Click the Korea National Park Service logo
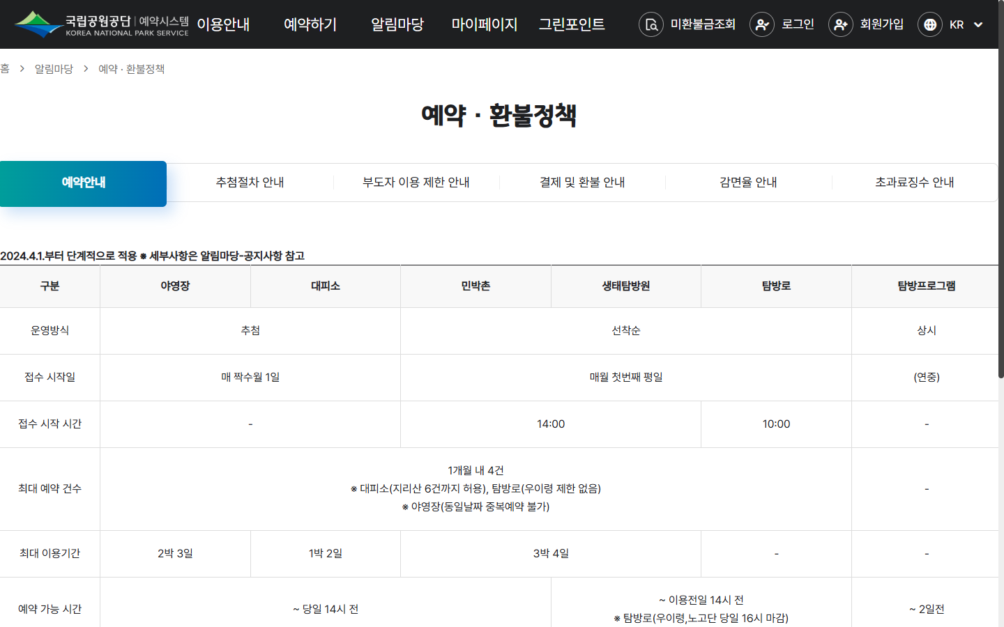Viewport: 1004px width, 627px height. click(x=102, y=24)
